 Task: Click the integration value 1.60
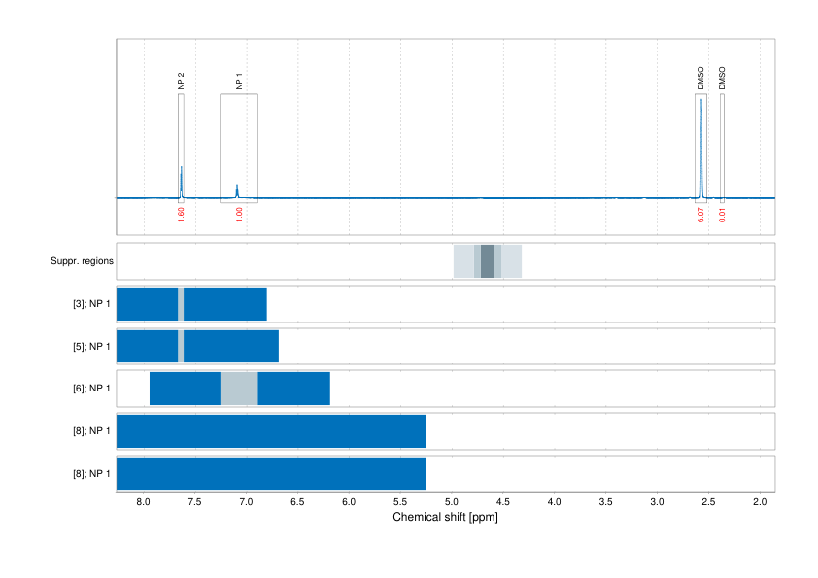179,212
